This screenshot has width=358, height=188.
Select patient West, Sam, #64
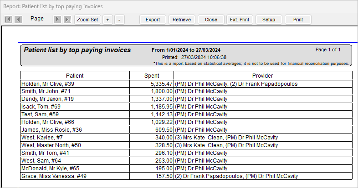coord(41,161)
